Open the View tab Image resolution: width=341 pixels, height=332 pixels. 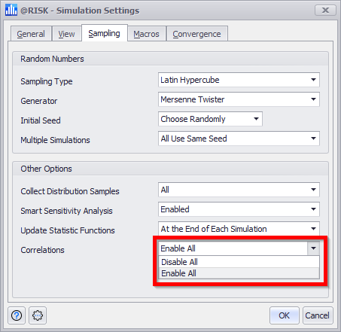coord(66,34)
